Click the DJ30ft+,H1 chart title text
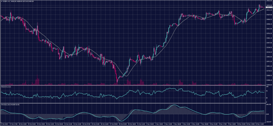 5,1
